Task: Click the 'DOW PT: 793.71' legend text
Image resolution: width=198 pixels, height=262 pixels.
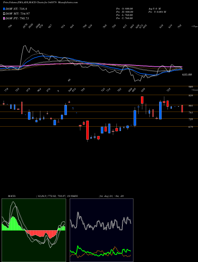Action: tap(17, 18)
